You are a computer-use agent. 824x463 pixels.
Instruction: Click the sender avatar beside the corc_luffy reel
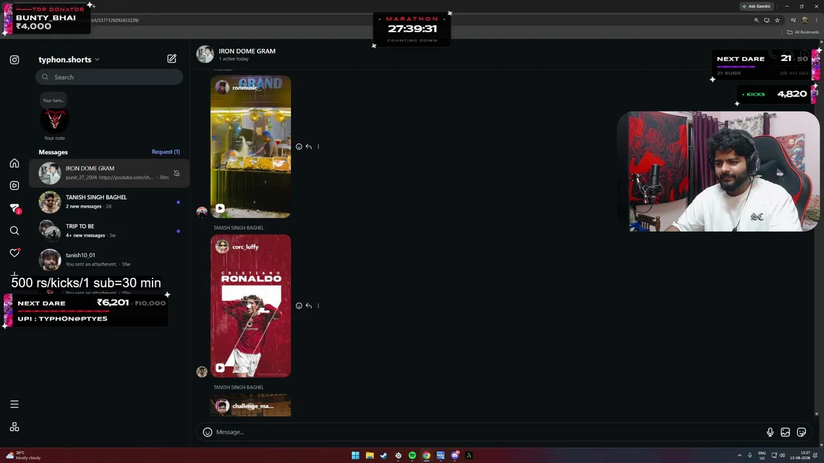point(202,371)
